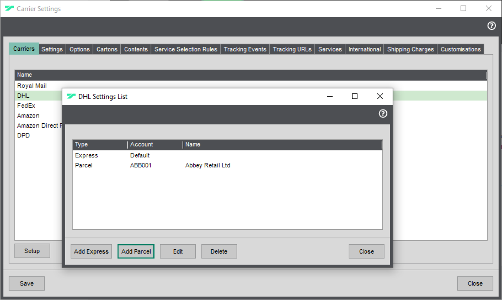Close DHL Settings List with X icon

point(380,96)
